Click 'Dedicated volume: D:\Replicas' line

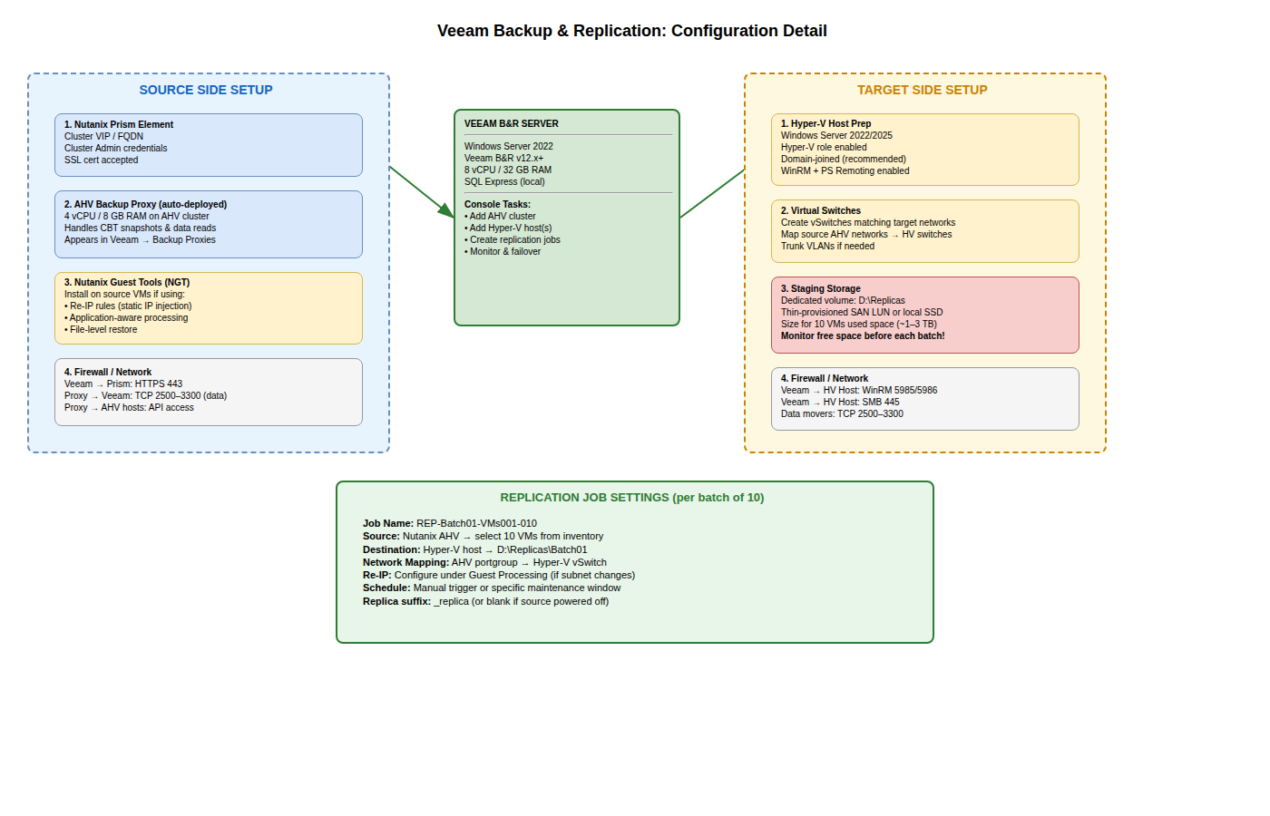point(844,300)
